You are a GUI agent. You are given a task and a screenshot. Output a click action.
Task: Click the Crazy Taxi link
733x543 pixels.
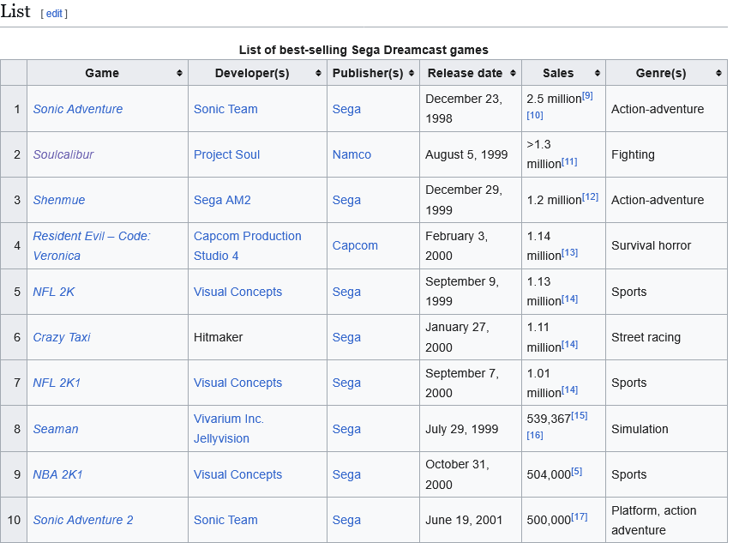coord(62,337)
